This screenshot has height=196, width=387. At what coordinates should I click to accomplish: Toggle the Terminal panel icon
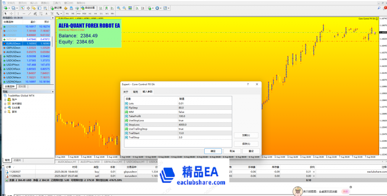(39, 8)
